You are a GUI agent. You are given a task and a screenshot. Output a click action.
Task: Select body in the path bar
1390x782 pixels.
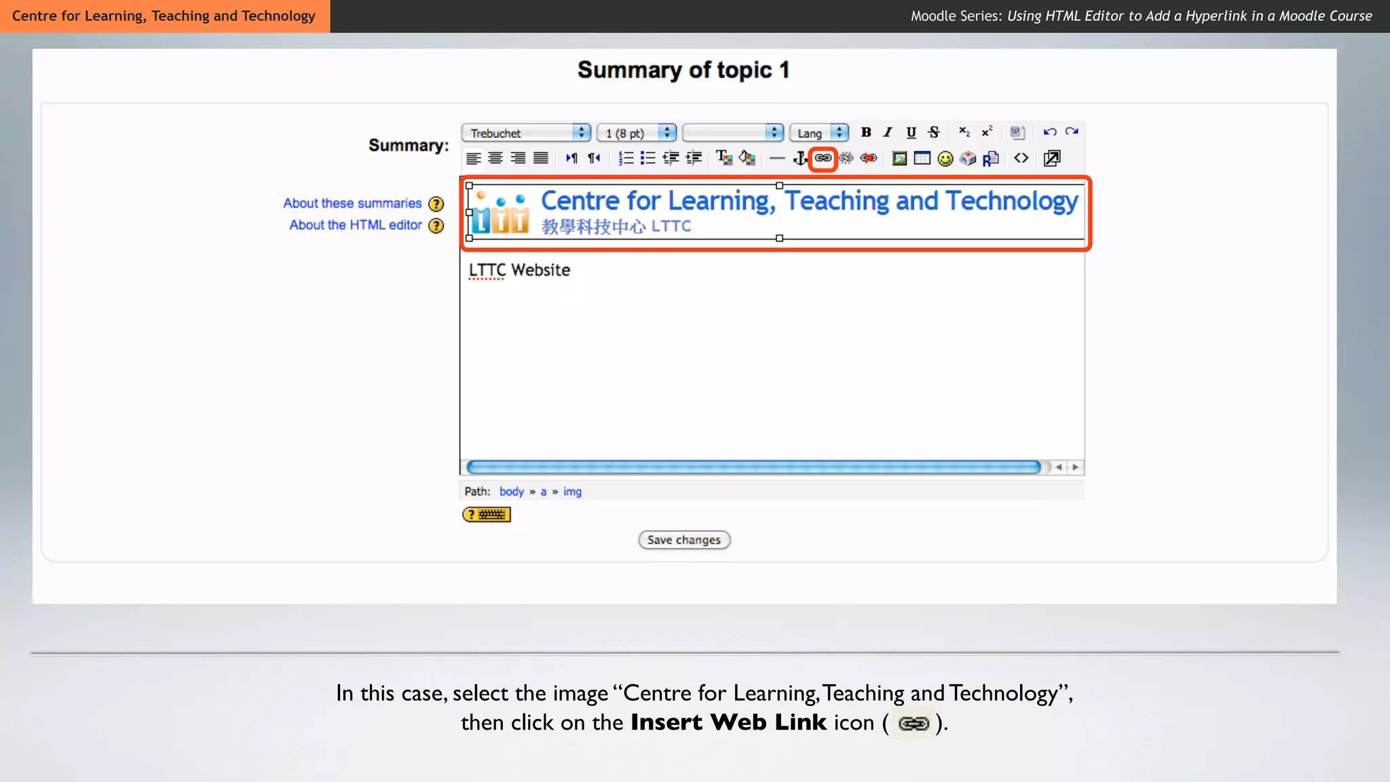(512, 491)
